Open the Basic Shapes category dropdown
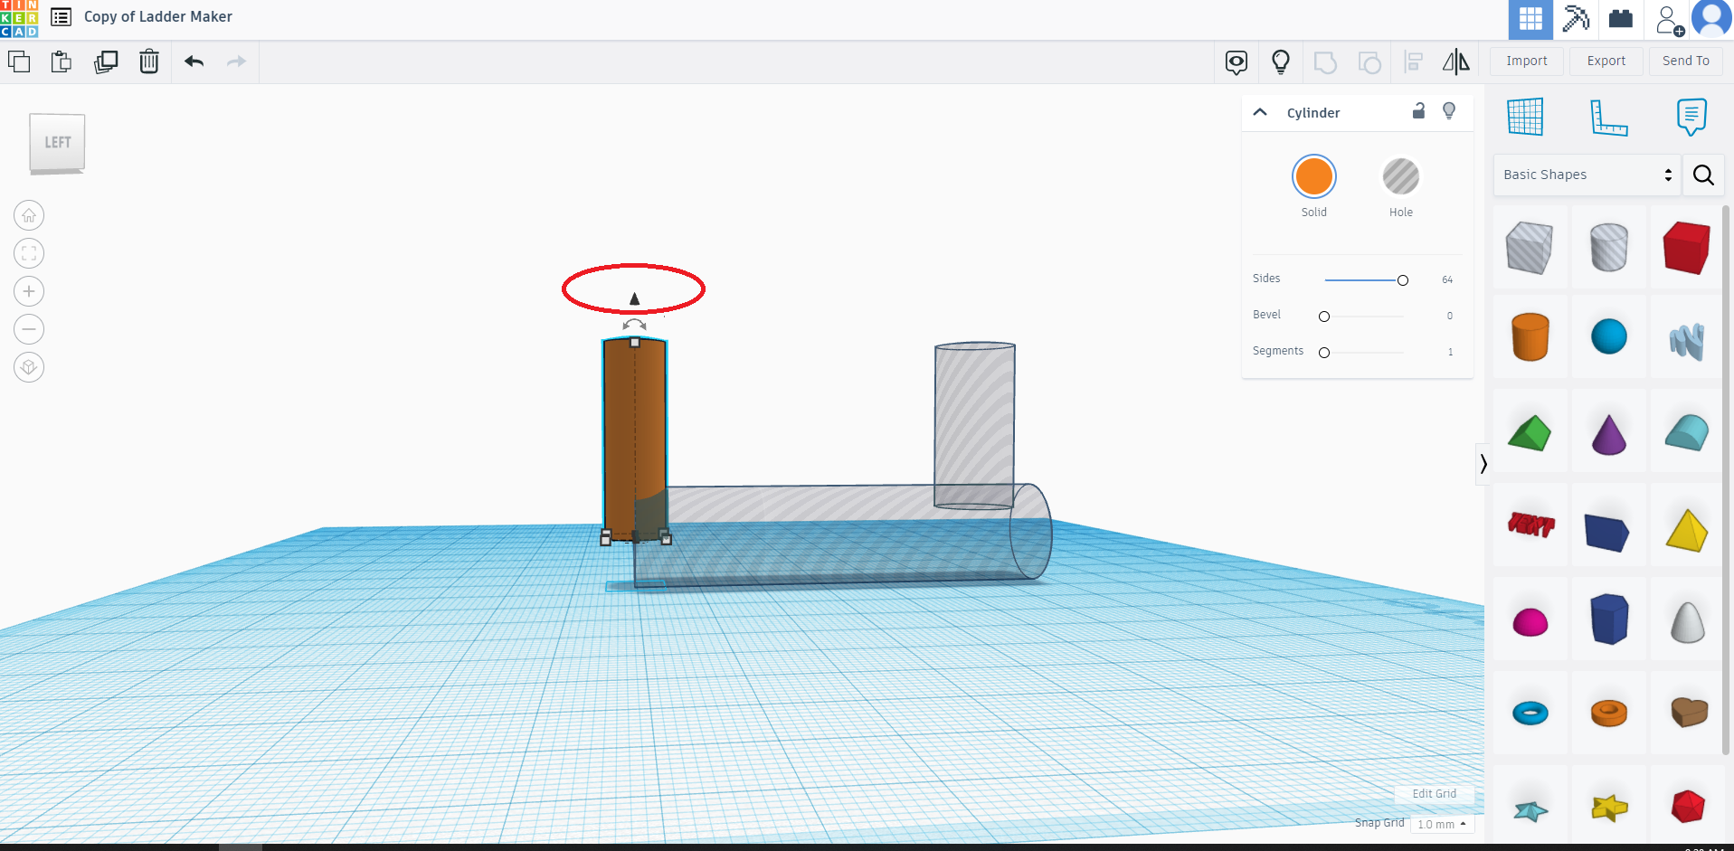Screen dimensions: 1734x851 click(1586, 175)
